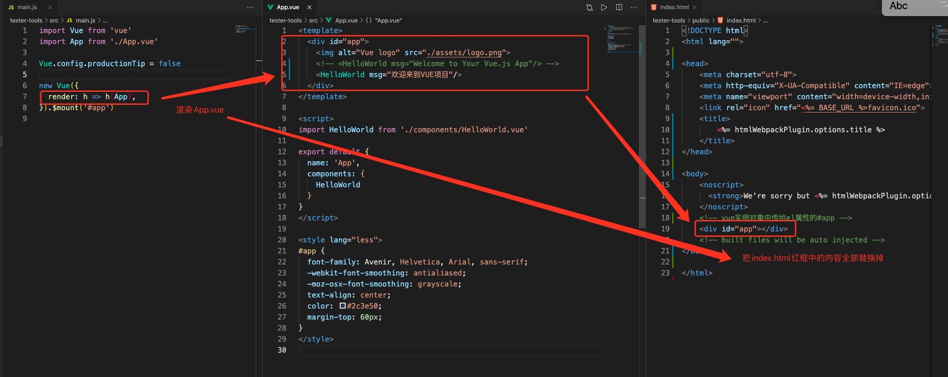Open src breadcrumb in App.vue editor

click(x=314, y=20)
